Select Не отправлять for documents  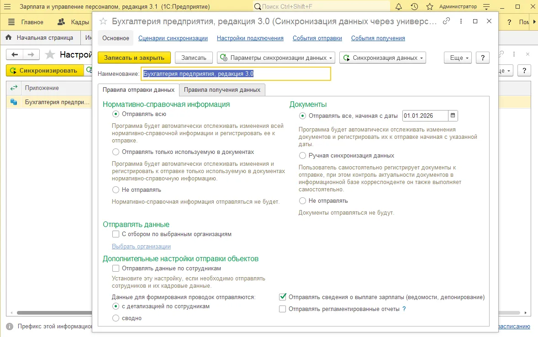[x=302, y=201]
